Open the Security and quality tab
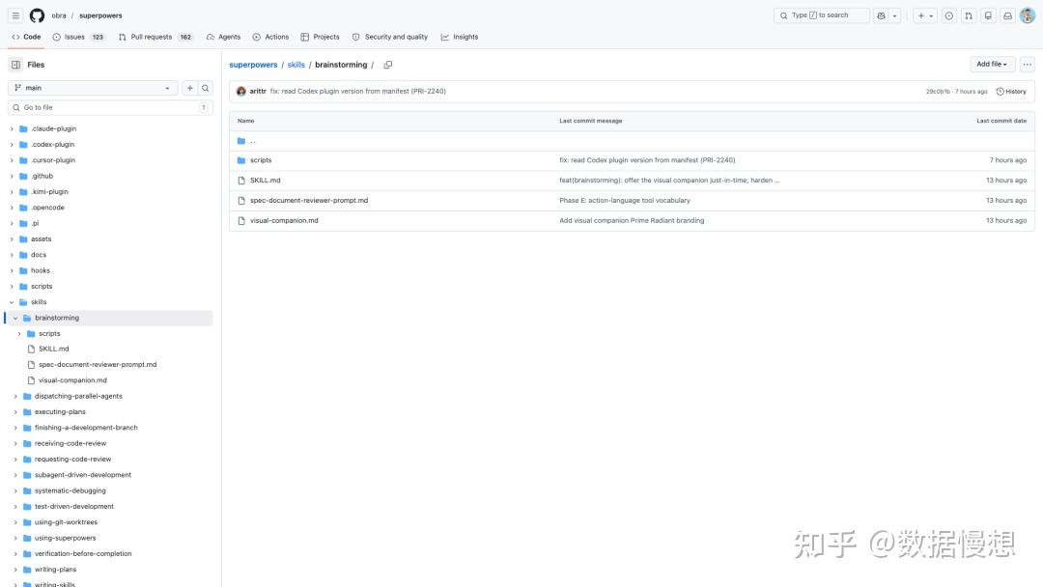This screenshot has height=587, width=1043. coord(390,37)
